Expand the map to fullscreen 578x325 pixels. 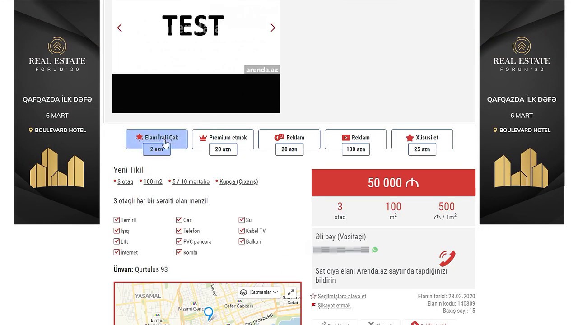click(291, 292)
